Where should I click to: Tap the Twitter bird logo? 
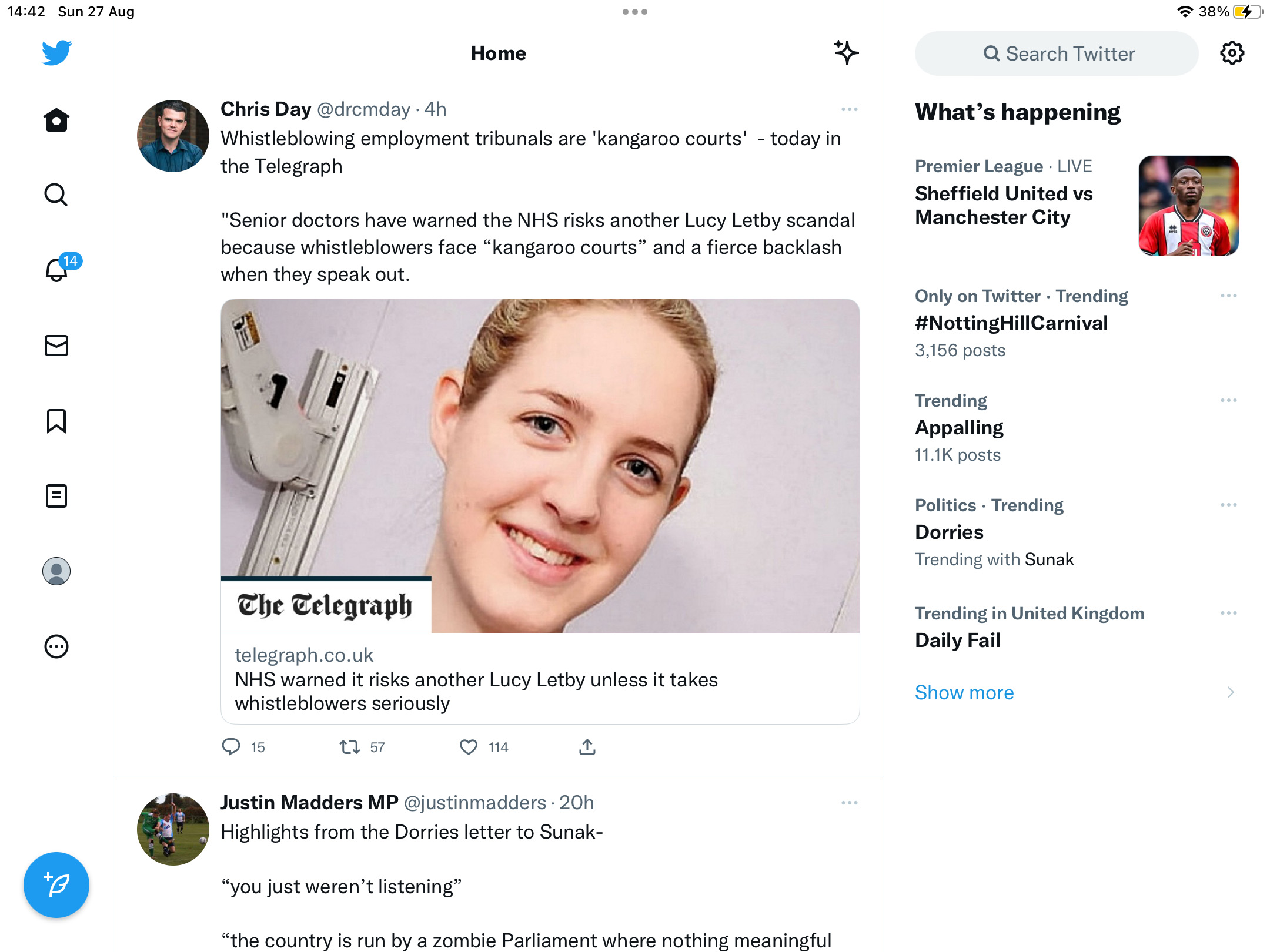(56, 53)
